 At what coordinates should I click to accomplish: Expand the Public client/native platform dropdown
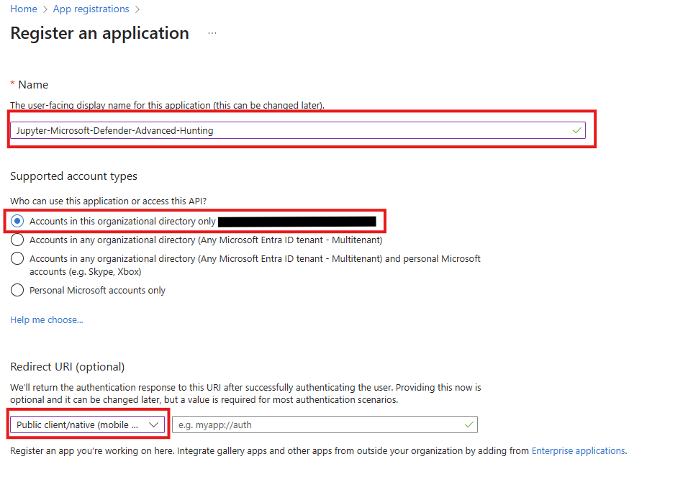(x=87, y=424)
